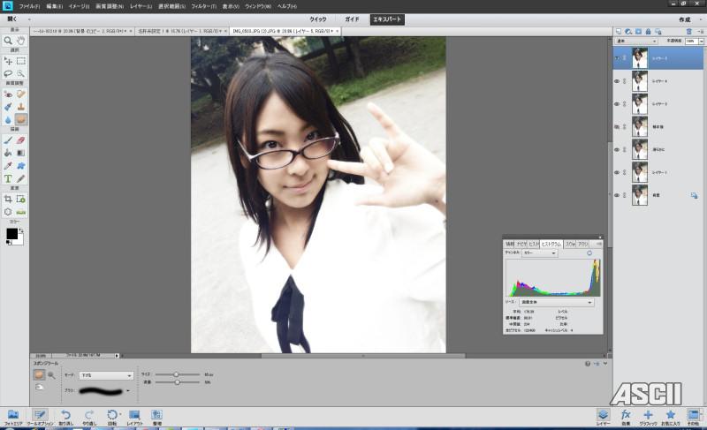Screen dimensions: 707x430
Task: Select the Move tool
Action: tap(8, 61)
